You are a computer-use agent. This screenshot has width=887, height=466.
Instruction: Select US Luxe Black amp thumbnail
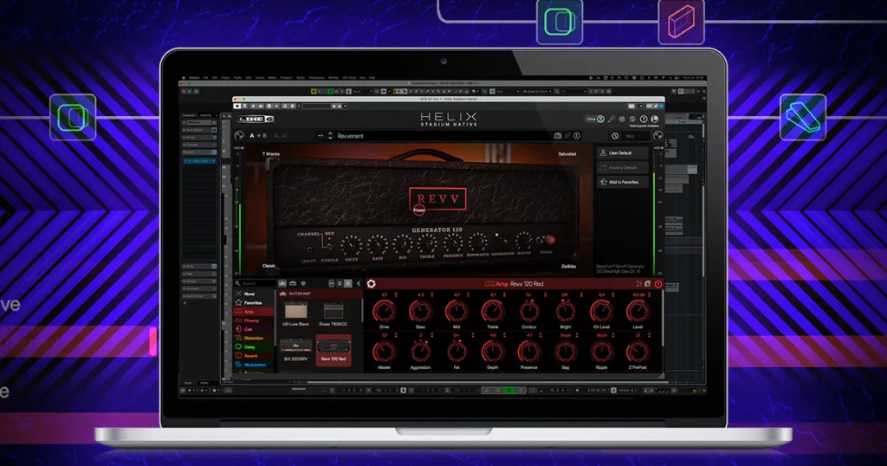(296, 314)
